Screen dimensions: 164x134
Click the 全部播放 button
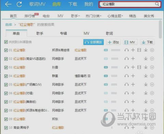[x=94, y=42]
